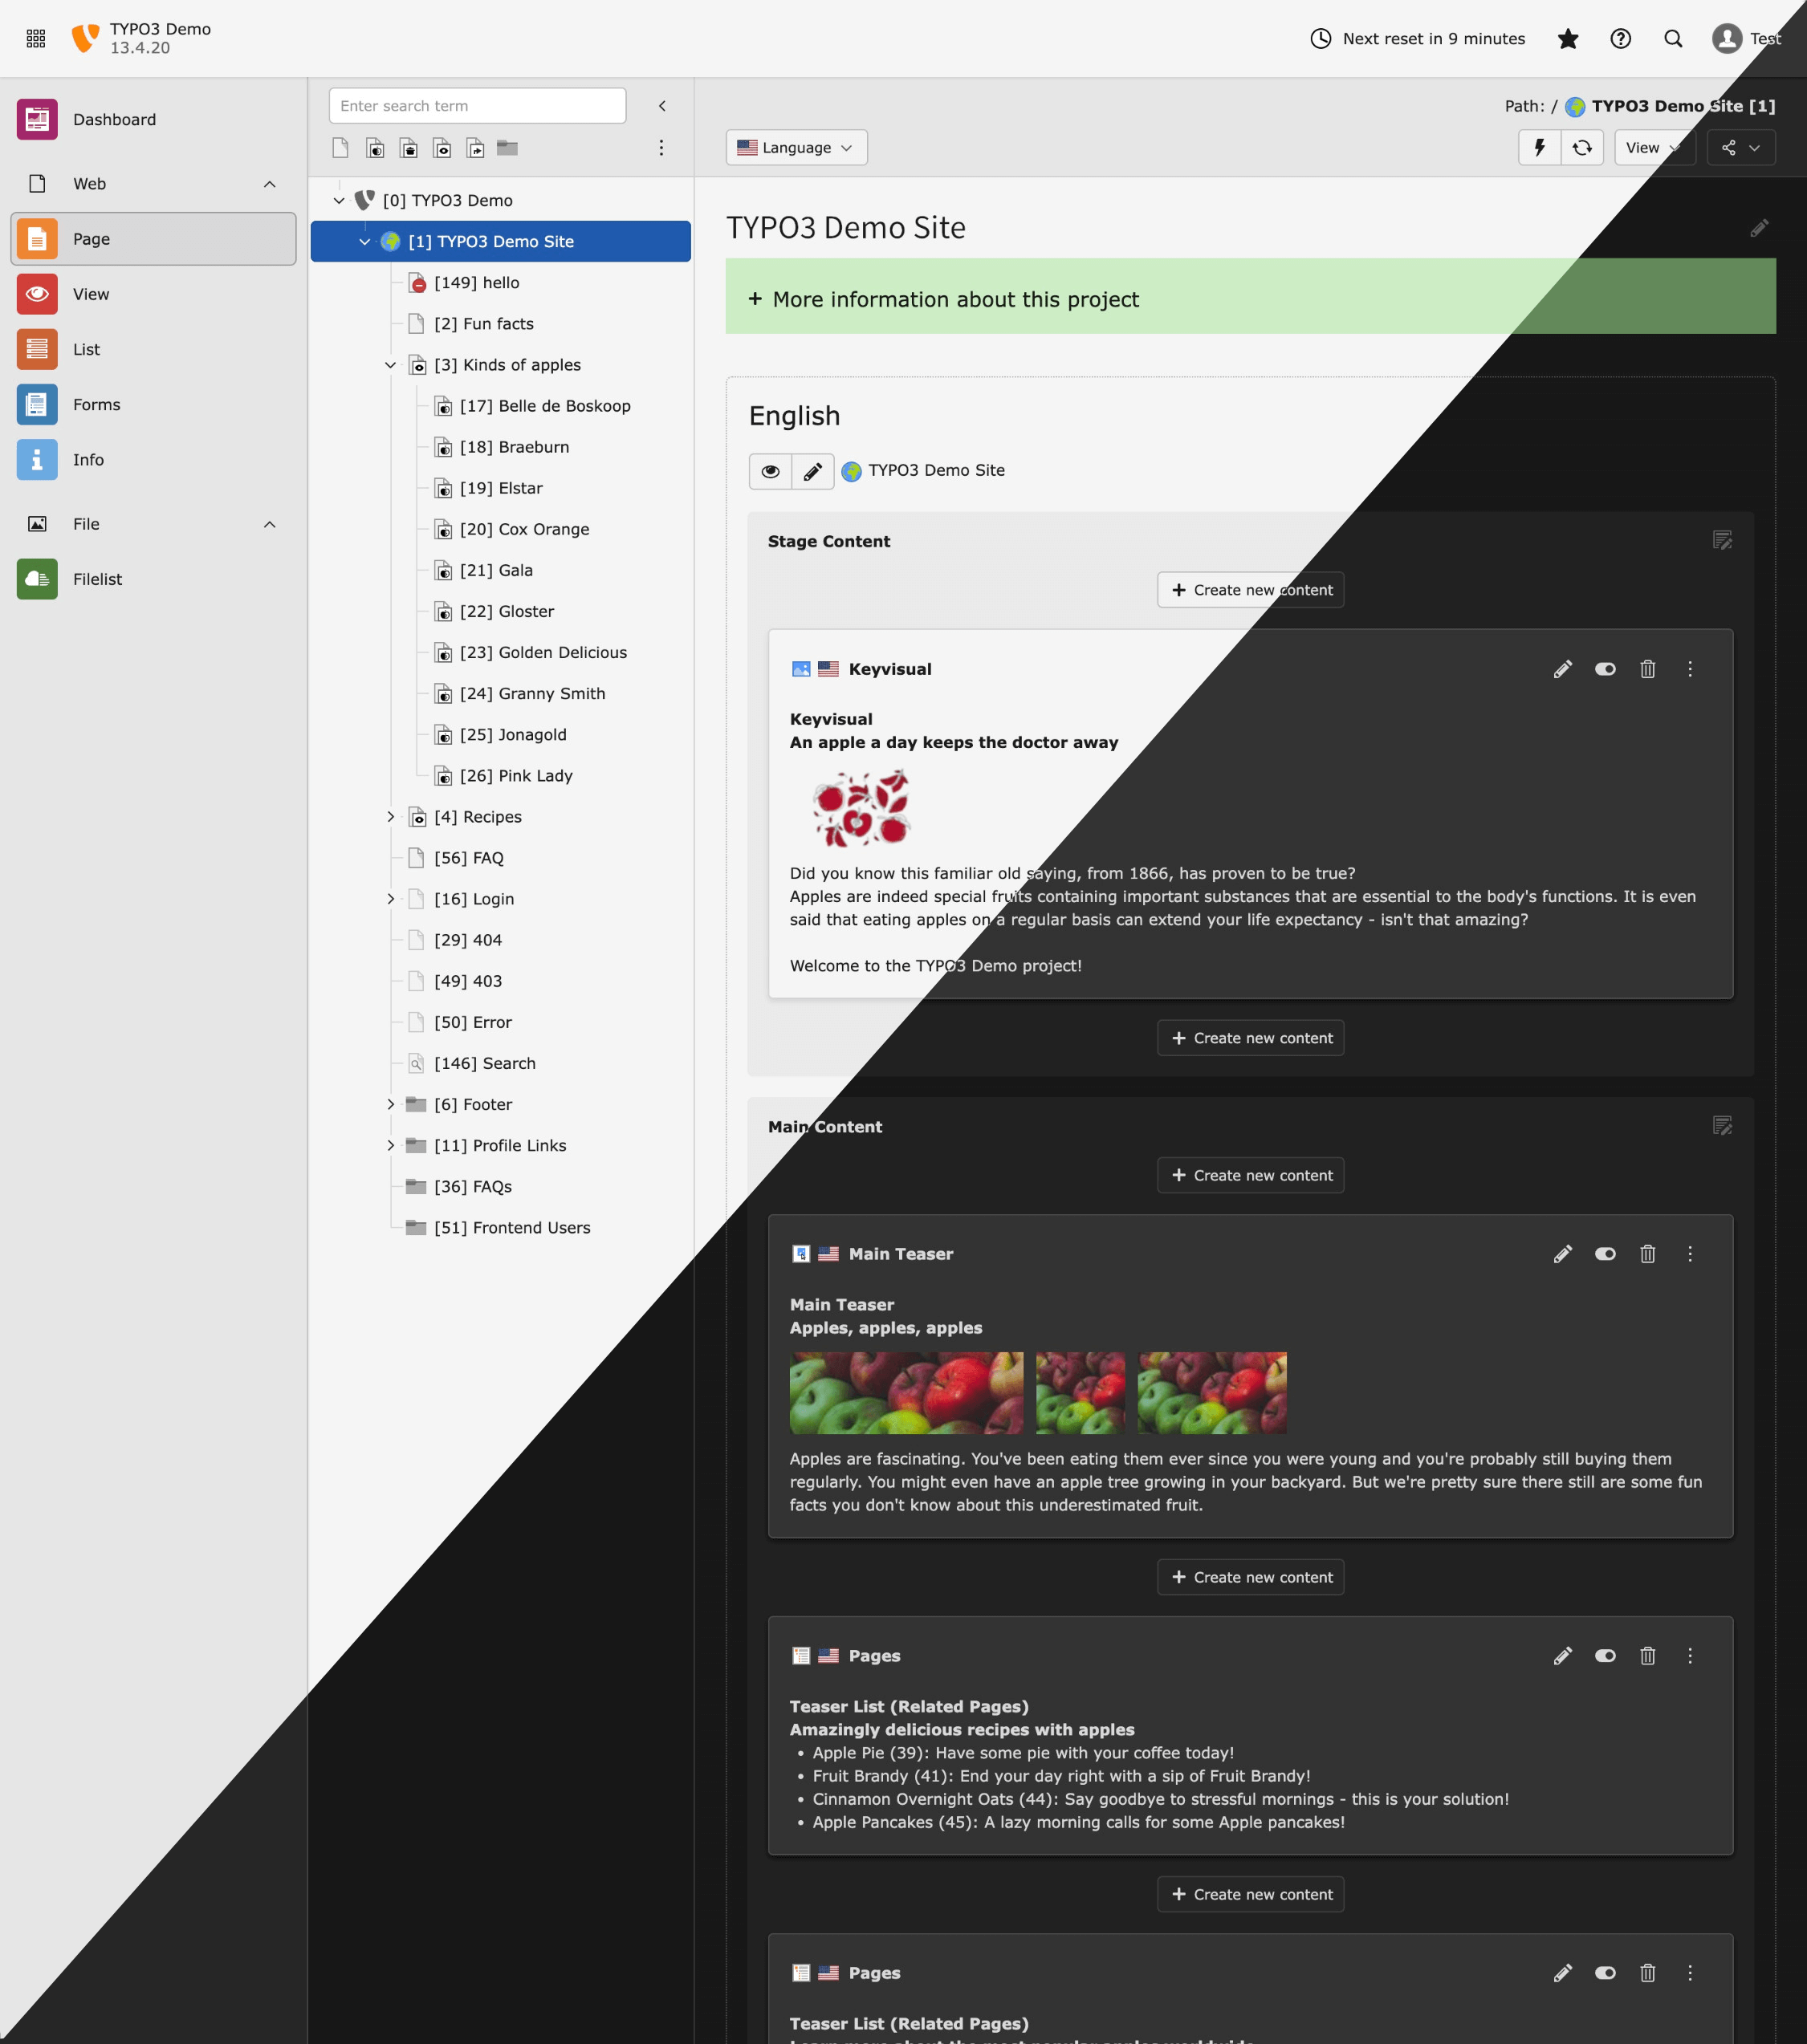Open the Language dropdown

(x=796, y=147)
